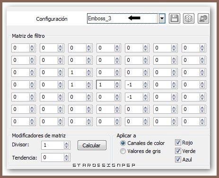Click the reset to default icon

click(203, 18)
